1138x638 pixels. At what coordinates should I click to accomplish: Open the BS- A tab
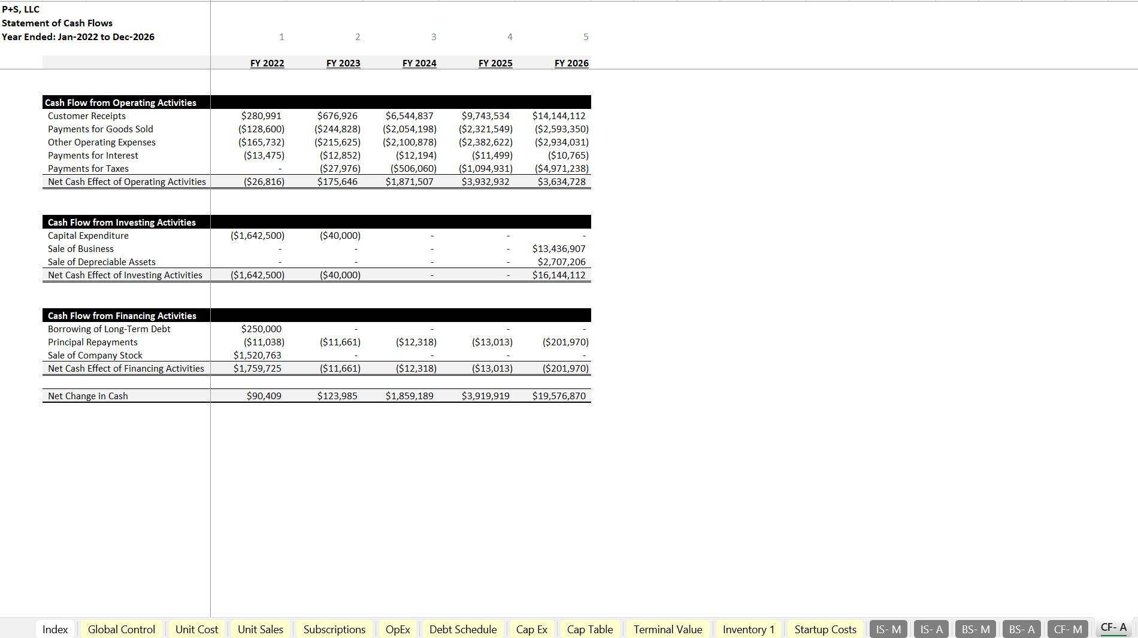1022,629
